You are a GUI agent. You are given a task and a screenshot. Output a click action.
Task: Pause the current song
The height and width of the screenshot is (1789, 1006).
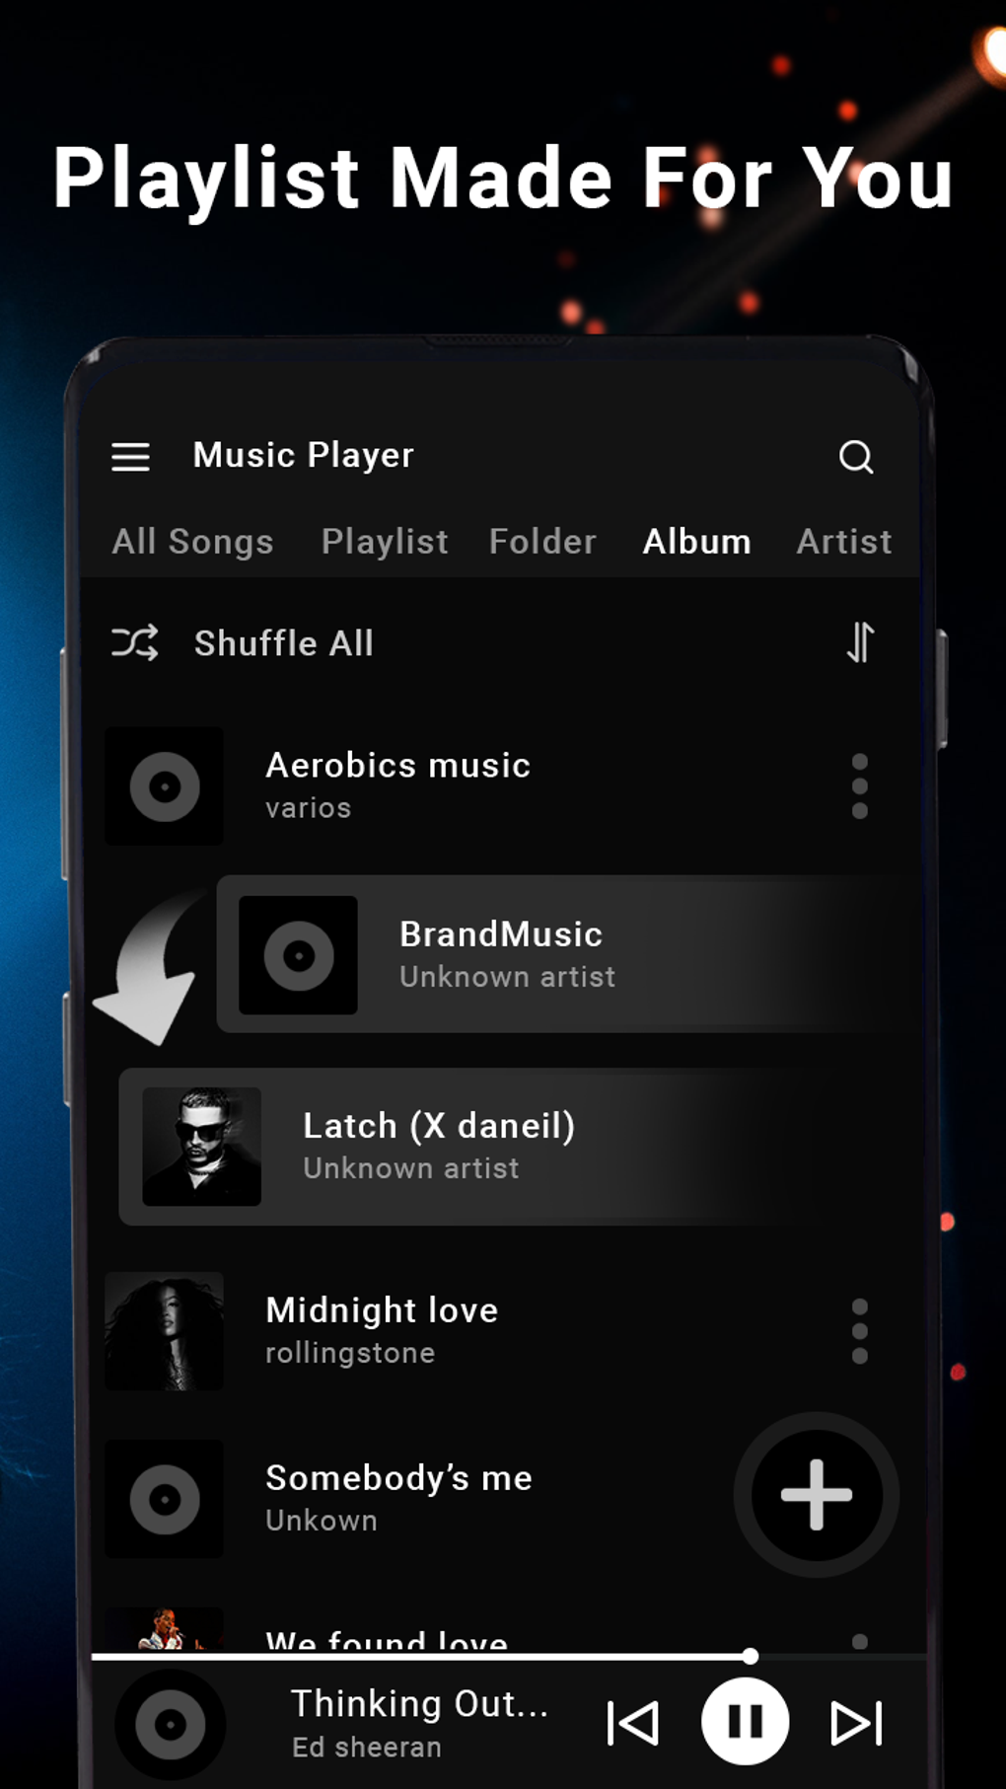[x=745, y=1722]
